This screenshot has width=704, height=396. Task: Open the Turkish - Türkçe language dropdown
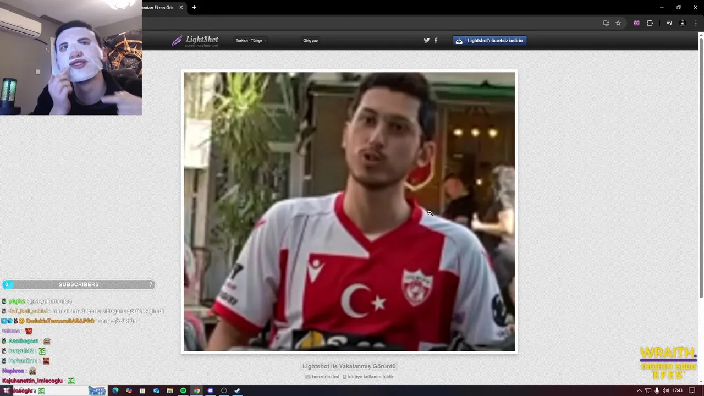[x=251, y=41]
